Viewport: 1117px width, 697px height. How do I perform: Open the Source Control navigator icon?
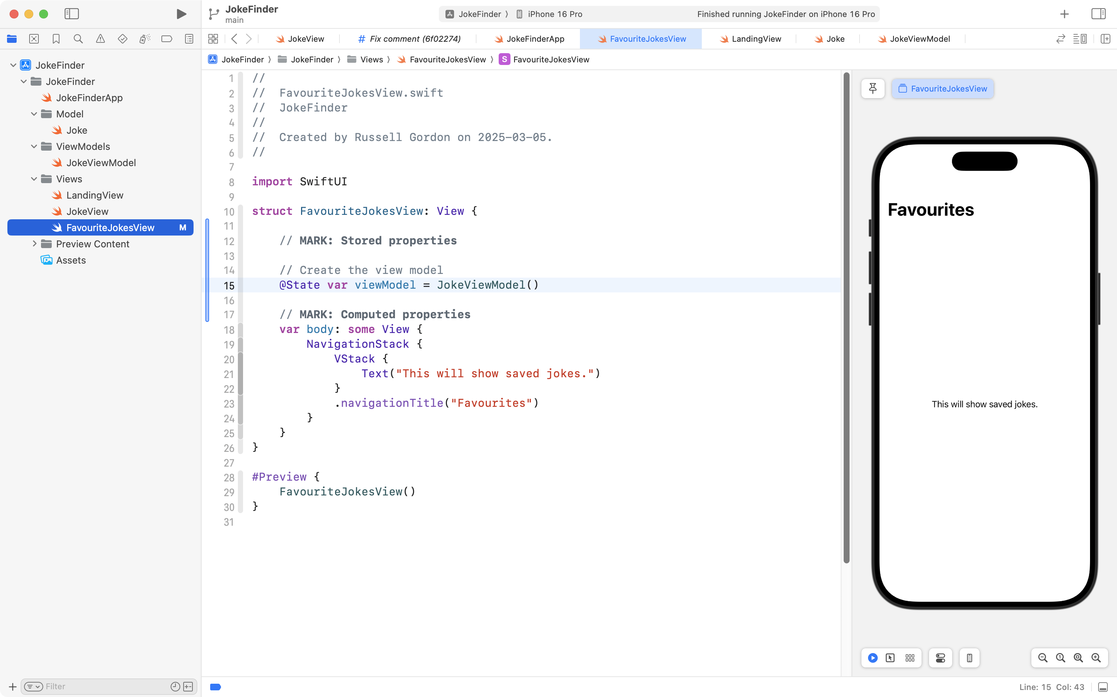[x=34, y=39]
